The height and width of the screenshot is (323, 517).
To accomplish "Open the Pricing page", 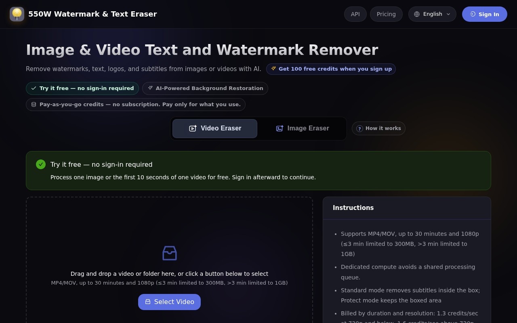I will point(386,14).
